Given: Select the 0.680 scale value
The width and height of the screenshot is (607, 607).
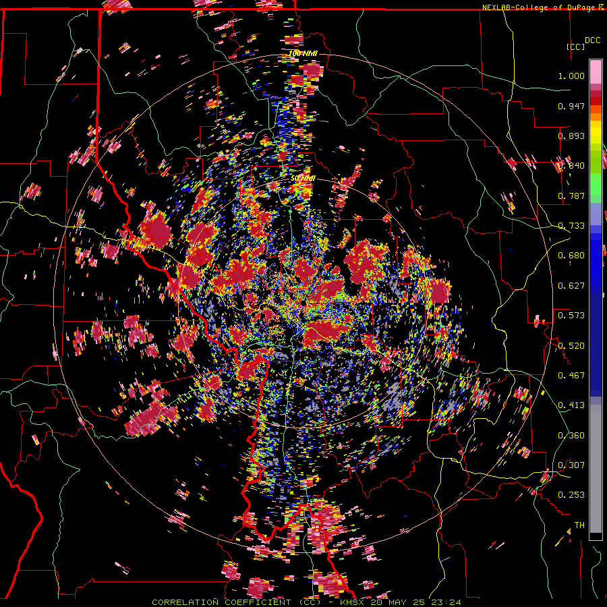Looking at the screenshot, I should (x=571, y=256).
